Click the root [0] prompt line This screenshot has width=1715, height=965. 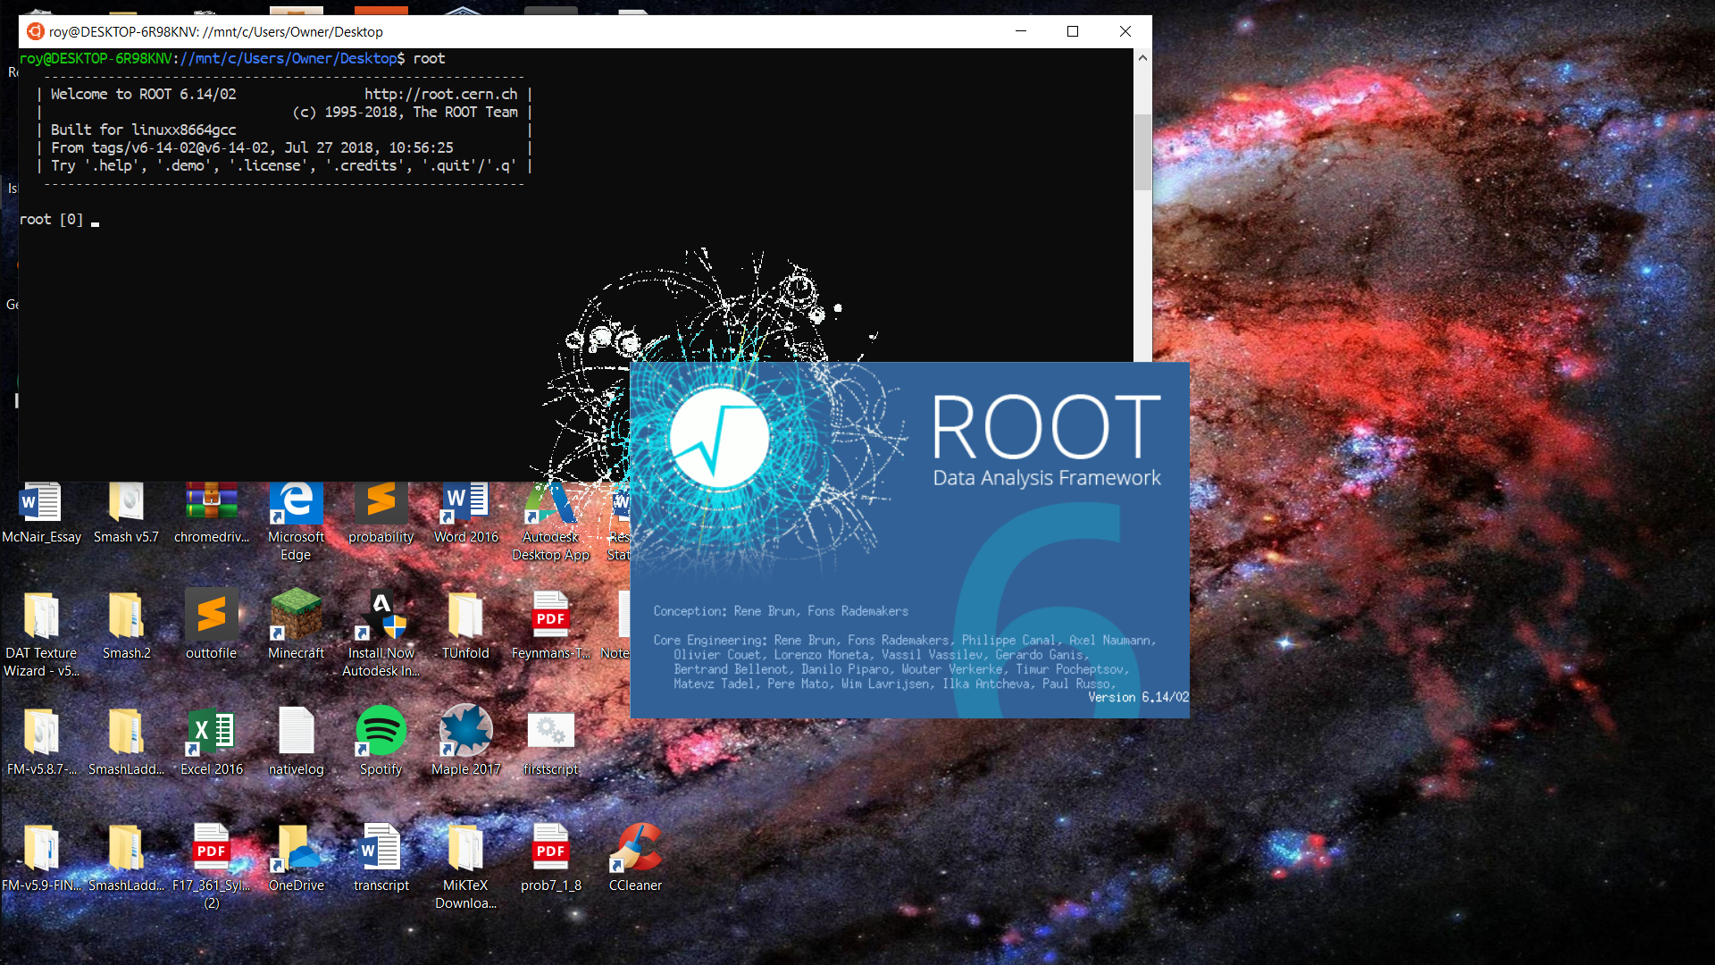pos(60,220)
